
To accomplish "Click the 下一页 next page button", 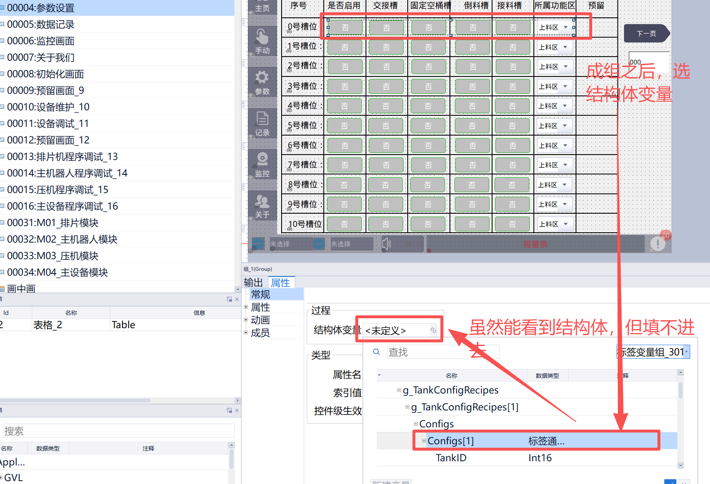I will [x=646, y=34].
